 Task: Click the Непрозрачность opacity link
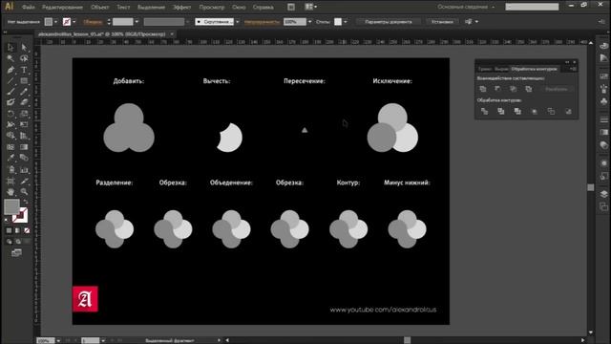pos(262,22)
